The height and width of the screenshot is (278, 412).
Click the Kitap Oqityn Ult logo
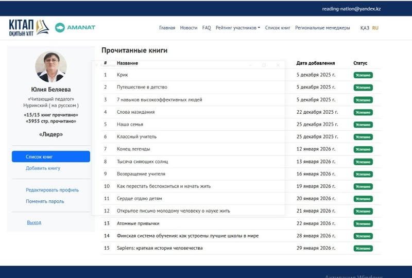pyautogui.click(x=29, y=28)
